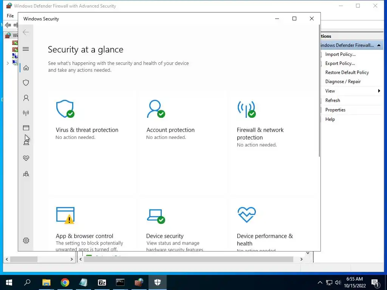This screenshot has width=387, height=290.
Task: Open the notification center icon
Action: click(x=375, y=282)
